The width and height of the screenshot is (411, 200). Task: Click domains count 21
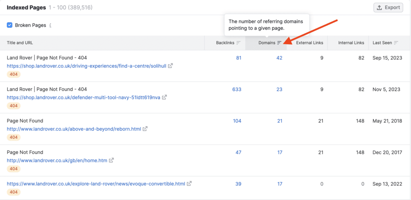[280, 121]
